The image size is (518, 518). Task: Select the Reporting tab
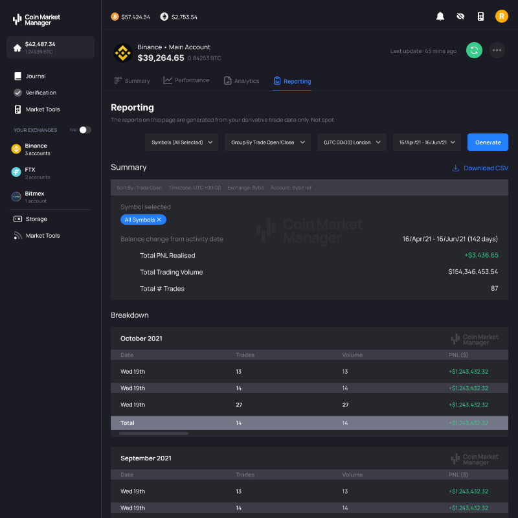[292, 82]
